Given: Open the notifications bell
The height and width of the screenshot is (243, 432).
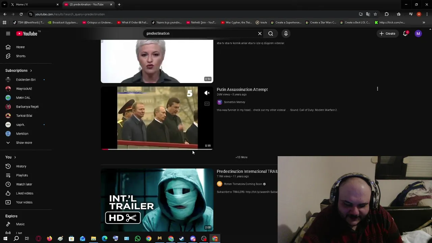Looking at the screenshot, I should pos(405,33).
